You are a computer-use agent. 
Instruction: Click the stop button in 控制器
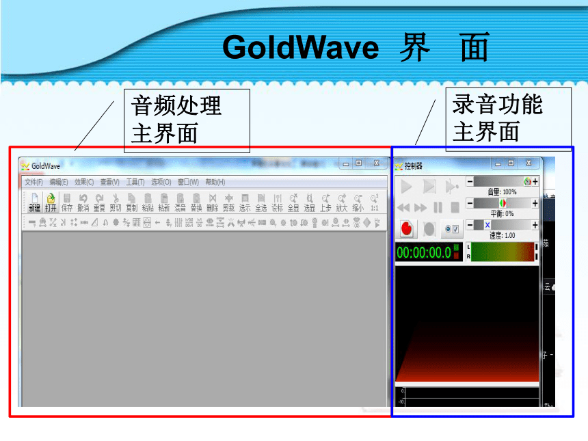(x=455, y=208)
